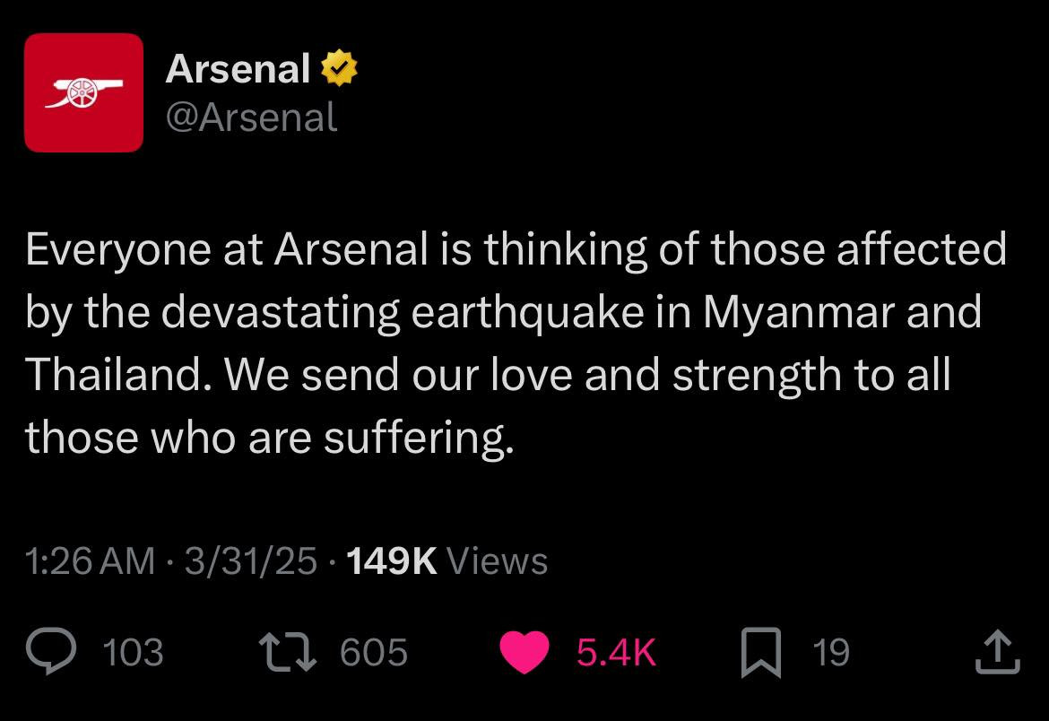View the 149K Views analytics
The image size is (1049, 721).
446,561
